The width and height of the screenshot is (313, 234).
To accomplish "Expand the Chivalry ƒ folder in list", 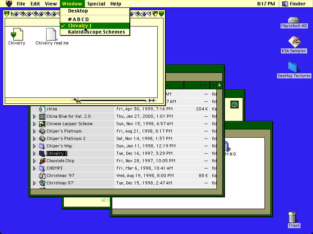I will pyautogui.click(x=34, y=153).
